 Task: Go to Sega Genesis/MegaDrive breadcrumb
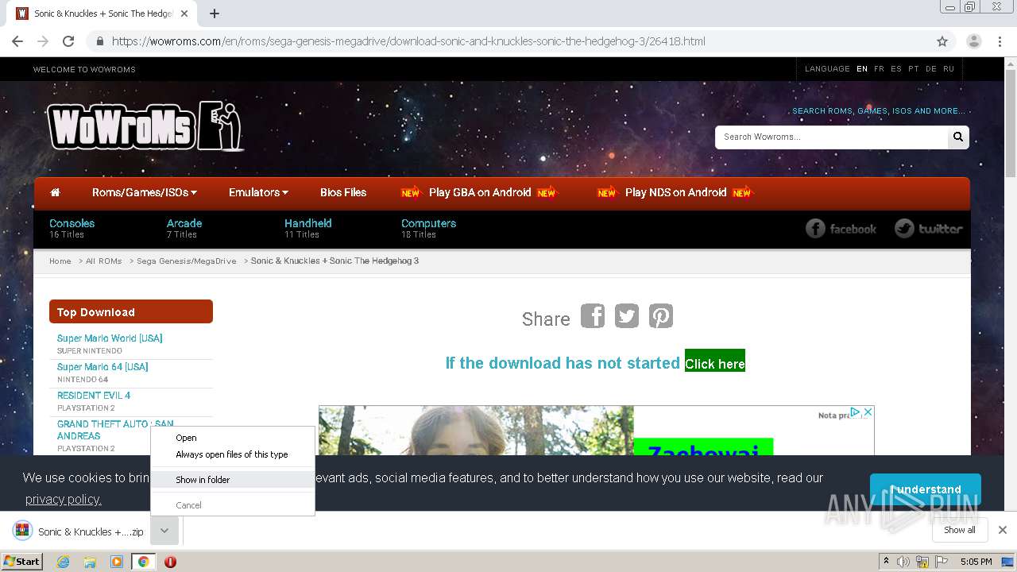tap(187, 261)
